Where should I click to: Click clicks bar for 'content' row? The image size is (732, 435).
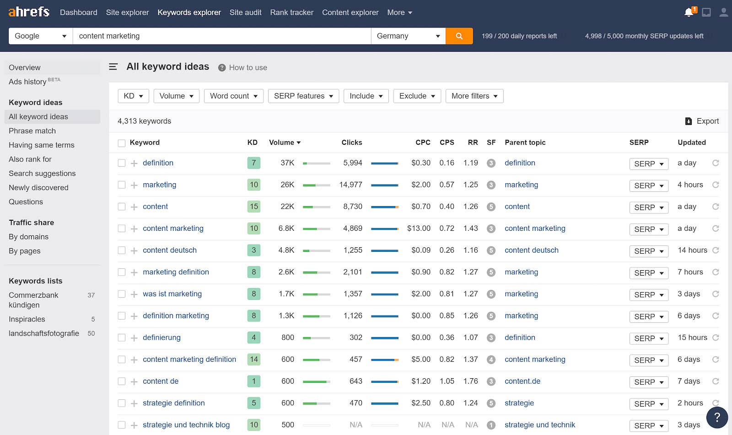coord(385,207)
